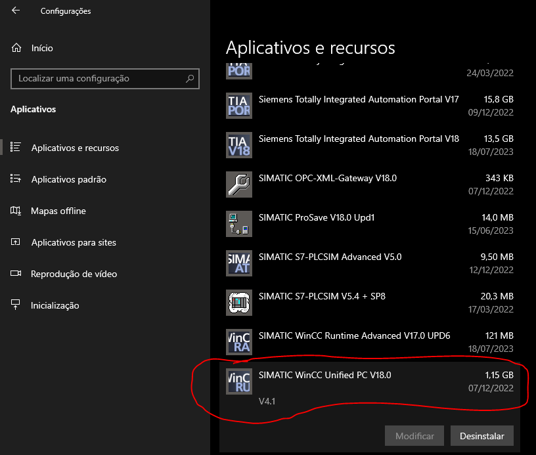
Task: Click the Modificar button
Action: (x=414, y=436)
